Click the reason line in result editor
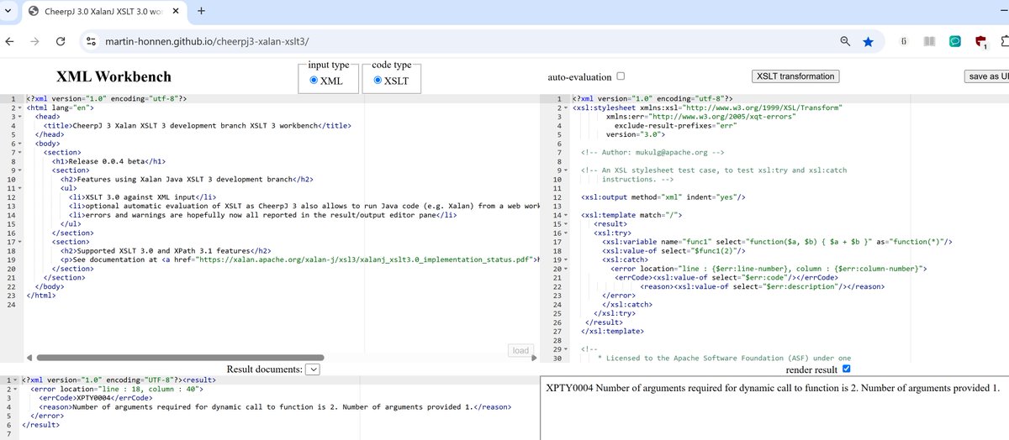 tap(273, 407)
